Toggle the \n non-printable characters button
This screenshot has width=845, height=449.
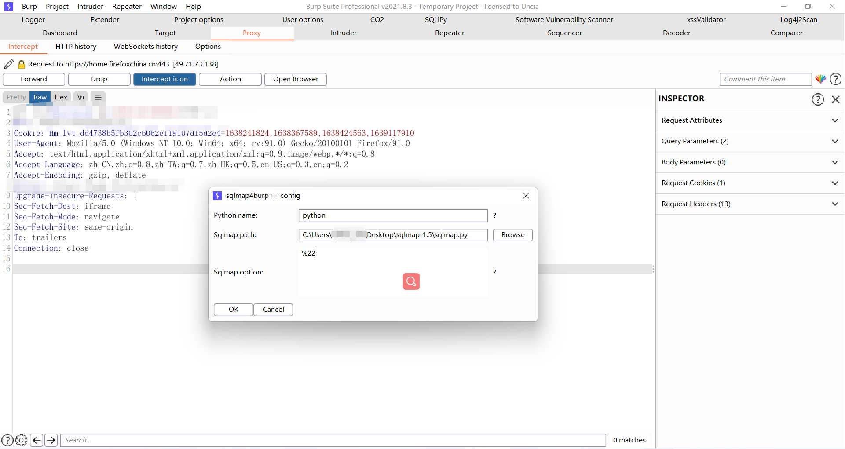pos(80,97)
